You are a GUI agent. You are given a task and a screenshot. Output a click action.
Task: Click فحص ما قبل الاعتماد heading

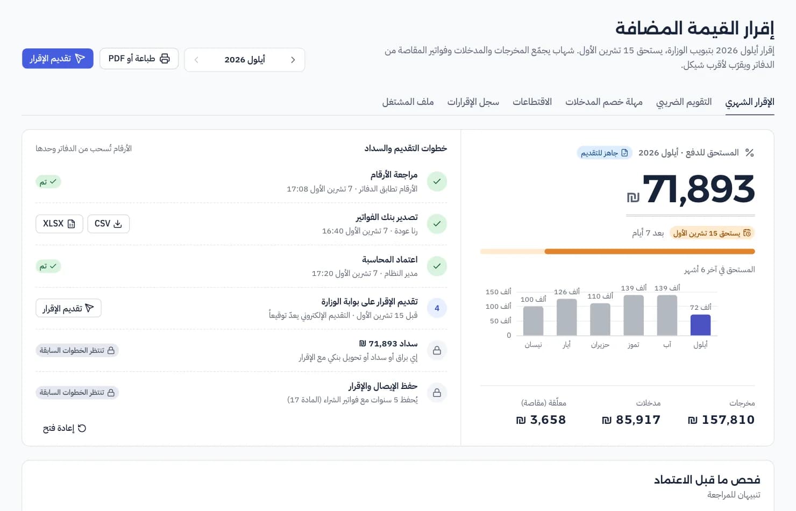[707, 479]
